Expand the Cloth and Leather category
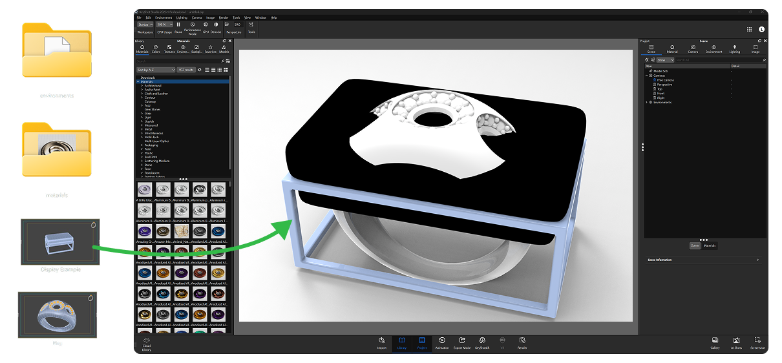 pos(142,94)
